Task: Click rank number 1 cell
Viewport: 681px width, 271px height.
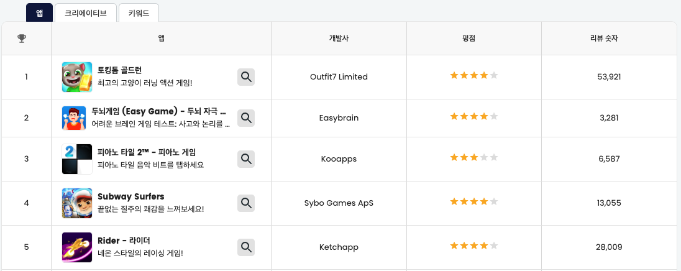Action: coord(26,77)
